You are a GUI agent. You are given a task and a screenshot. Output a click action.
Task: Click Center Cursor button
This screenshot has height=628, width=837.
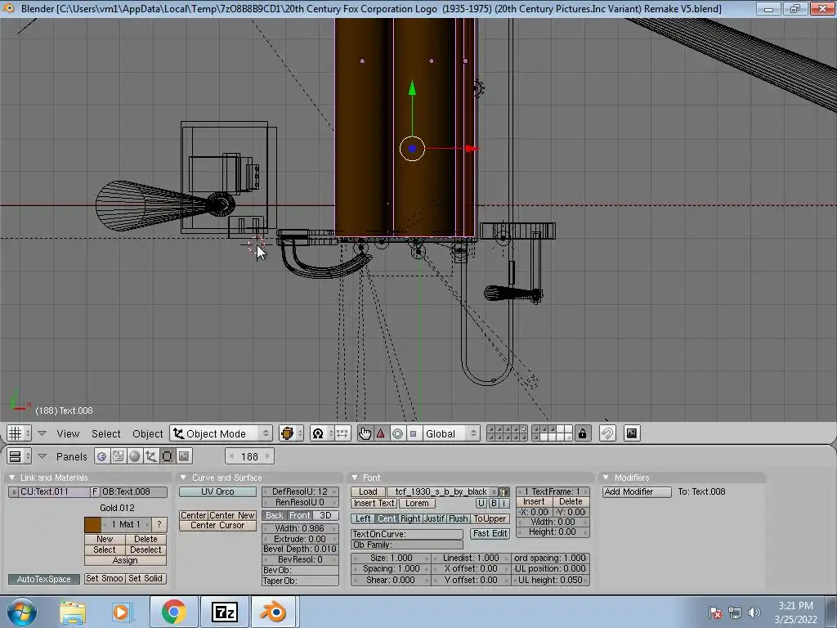click(x=217, y=526)
